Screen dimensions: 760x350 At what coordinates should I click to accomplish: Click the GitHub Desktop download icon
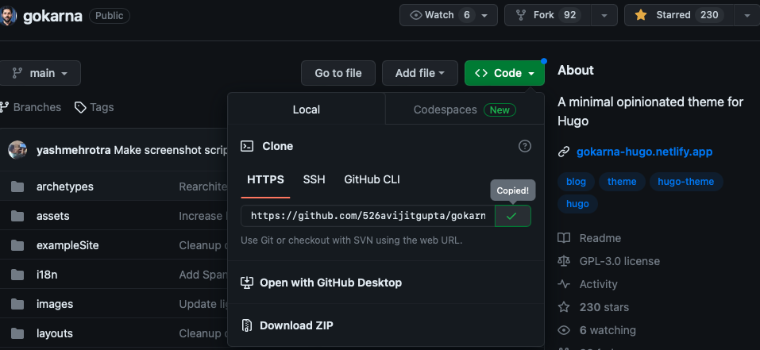pos(247,283)
